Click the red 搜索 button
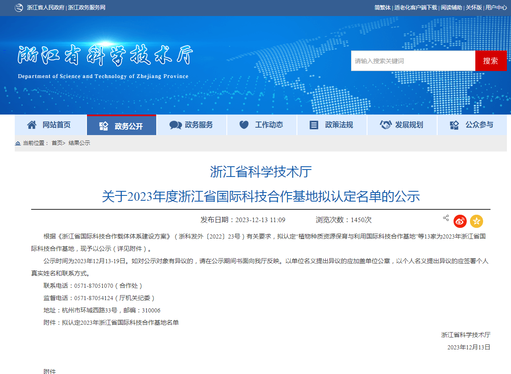This screenshot has height=374, width=511. 491,61
